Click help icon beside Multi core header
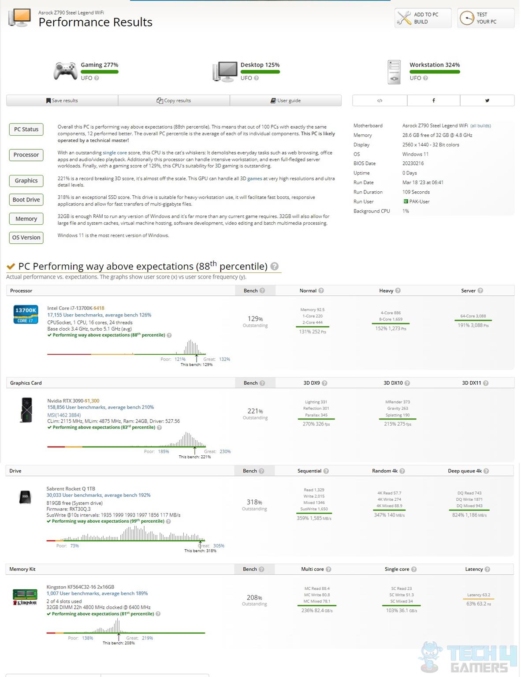The width and height of the screenshot is (521, 677). coord(328,569)
